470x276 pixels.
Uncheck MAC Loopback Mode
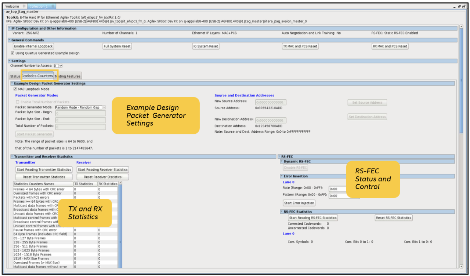click(x=15, y=89)
